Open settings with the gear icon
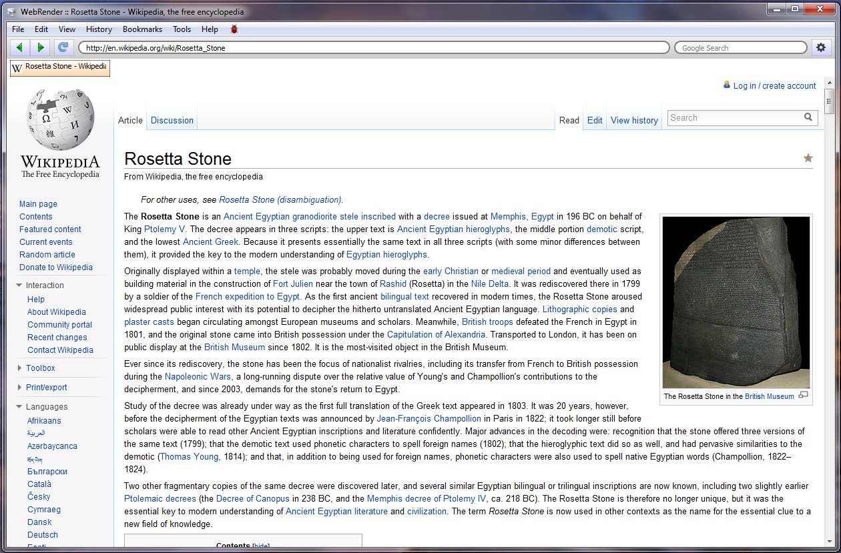841x553 pixels. (821, 47)
